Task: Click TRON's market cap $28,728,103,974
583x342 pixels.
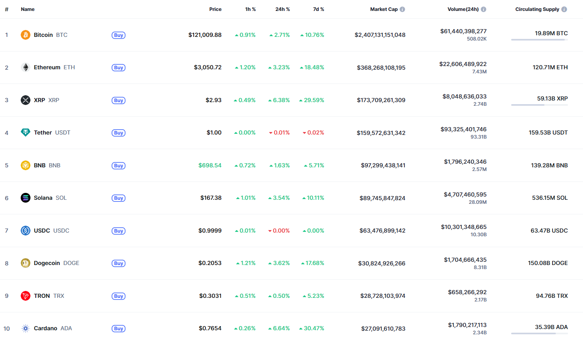Action: (x=383, y=296)
